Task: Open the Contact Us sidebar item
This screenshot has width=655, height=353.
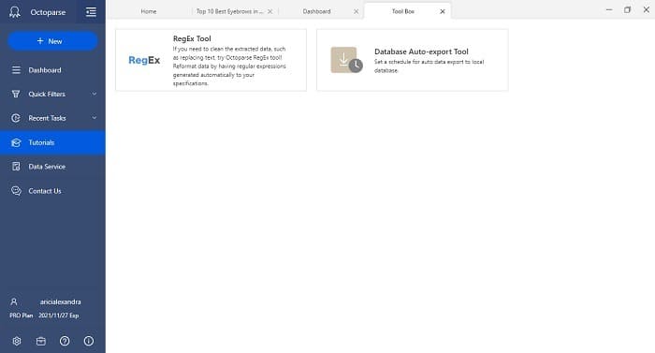Action: (x=52, y=191)
